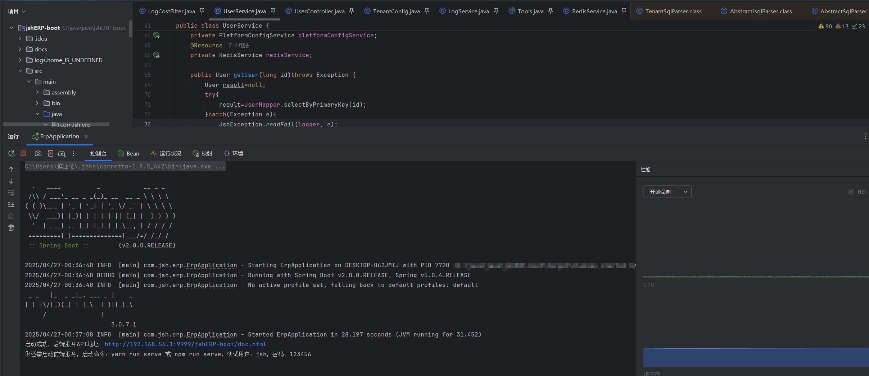Toggle pin on UserService.java tab
The height and width of the screenshot is (376, 869).
273,11
